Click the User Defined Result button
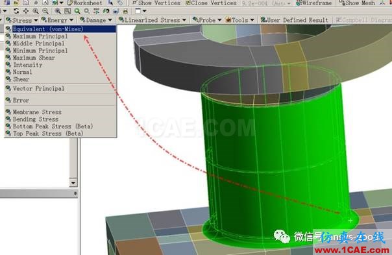Viewport: 392px width, 255px height. point(295,19)
